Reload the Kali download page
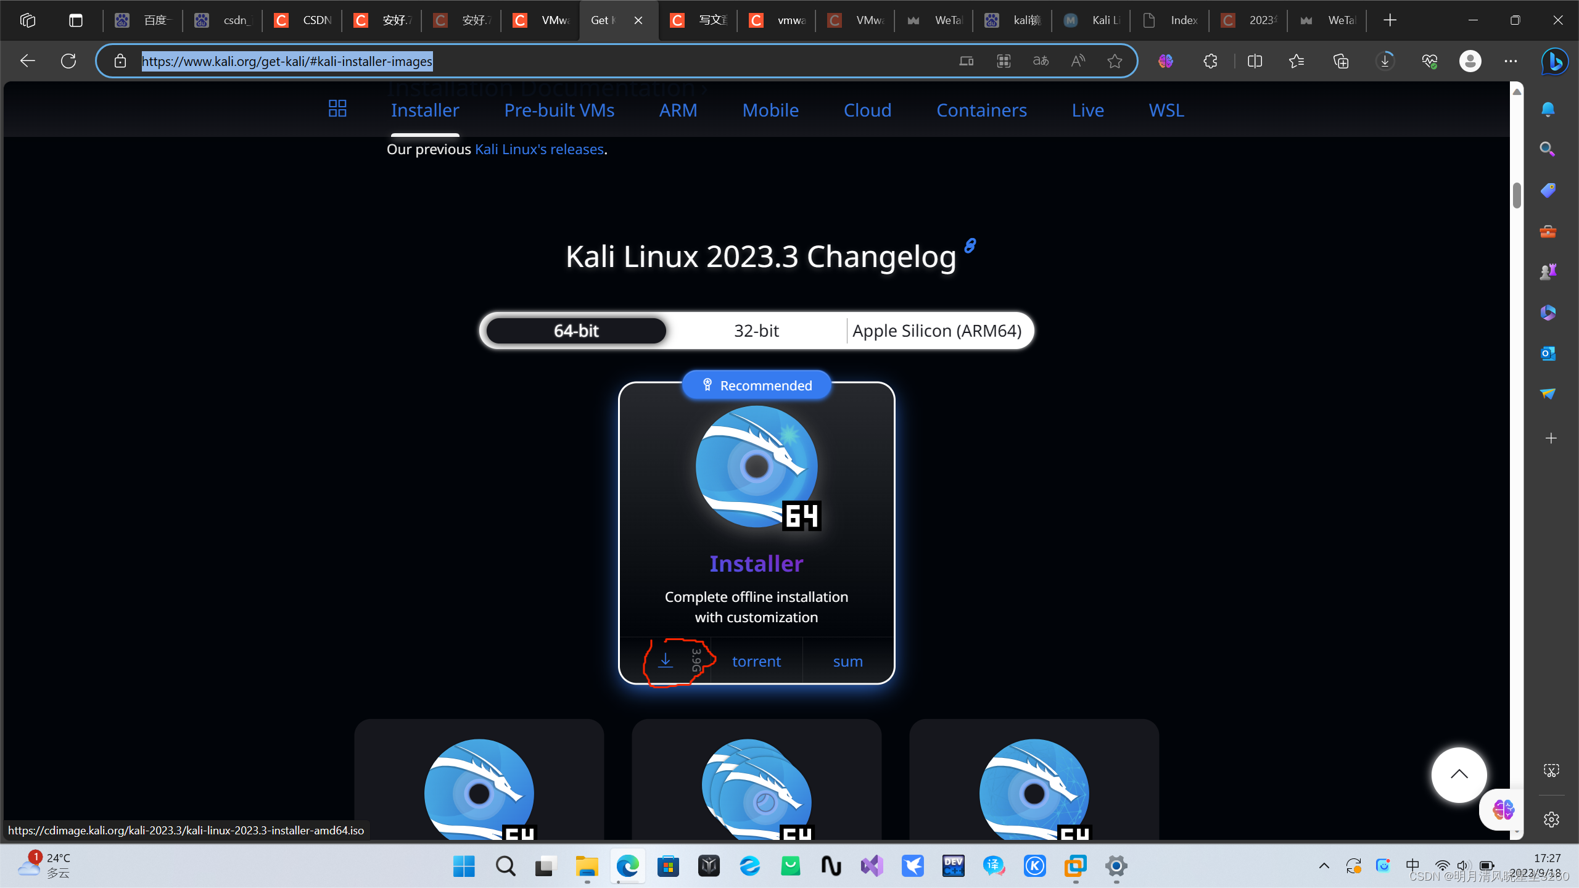The image size is (1579, 888). click(68, 60)
